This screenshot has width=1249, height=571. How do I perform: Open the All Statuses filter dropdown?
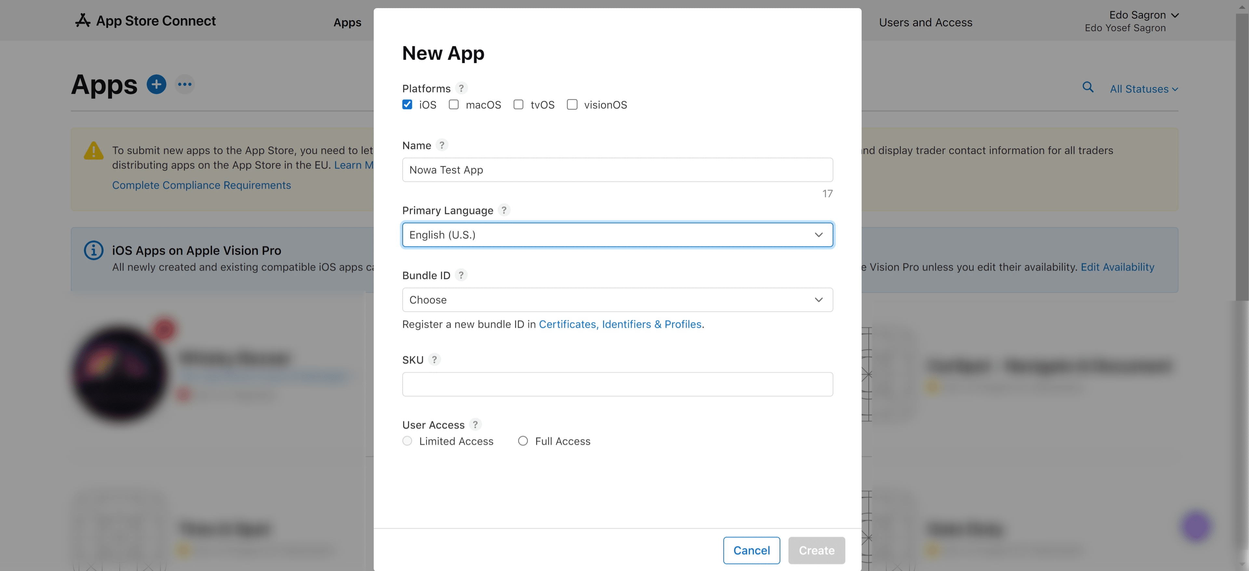click(1143, 89)
